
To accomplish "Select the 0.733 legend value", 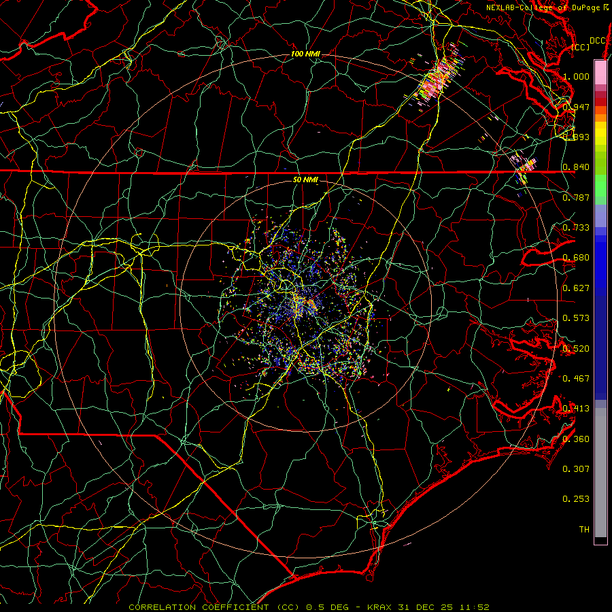I will (576, 228).
